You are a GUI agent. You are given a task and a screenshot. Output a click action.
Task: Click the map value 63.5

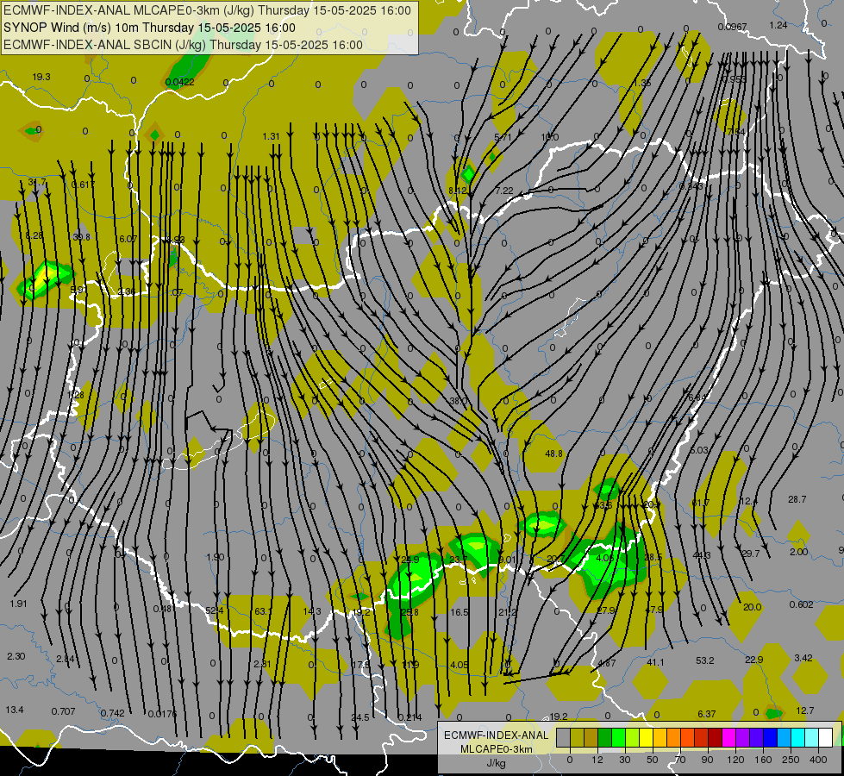603,505
